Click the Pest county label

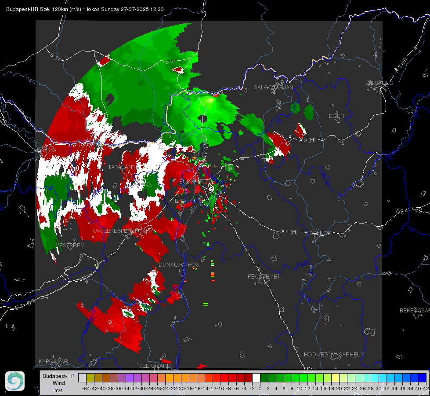click(303, 265)
